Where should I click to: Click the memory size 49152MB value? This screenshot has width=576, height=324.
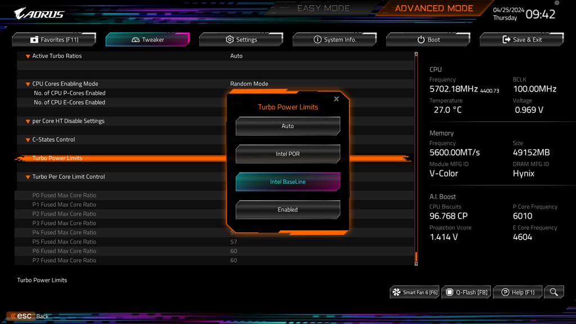[x=531, y=152]
